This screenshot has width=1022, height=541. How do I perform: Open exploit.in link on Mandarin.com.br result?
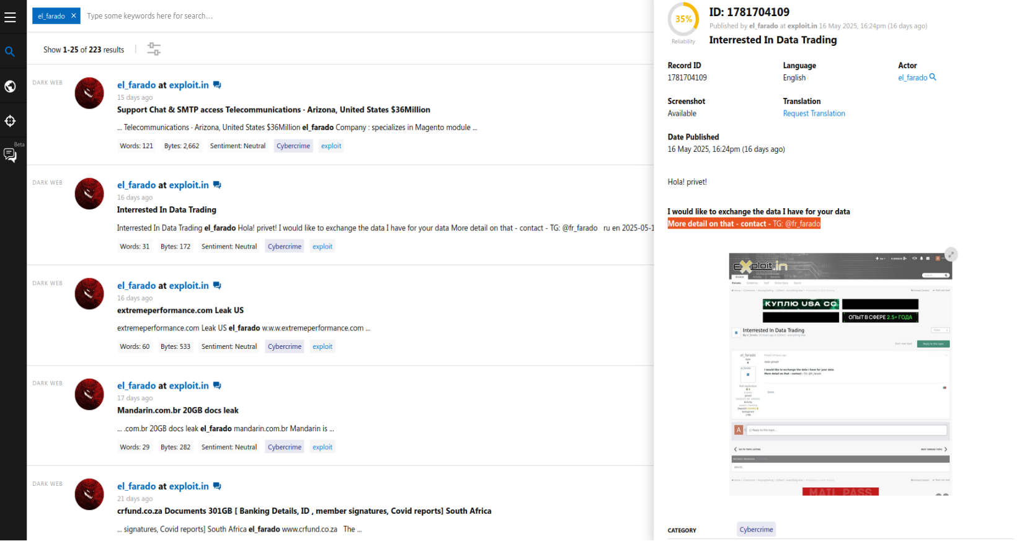coord(189,385)
